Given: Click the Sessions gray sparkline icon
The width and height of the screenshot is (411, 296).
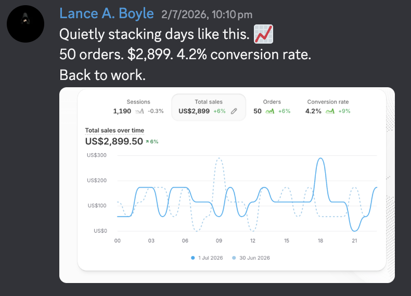Looking at the screenshot, I should (x=139, y=111).
